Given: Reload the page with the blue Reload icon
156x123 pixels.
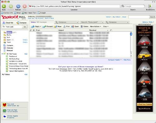Looking at the screenshot, I should [18, 6].
